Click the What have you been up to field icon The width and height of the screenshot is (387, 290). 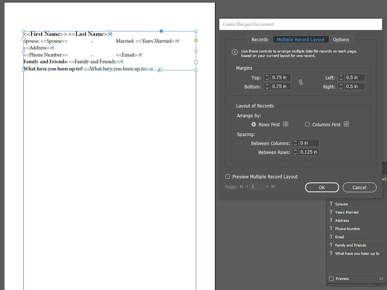pos(331,253)
